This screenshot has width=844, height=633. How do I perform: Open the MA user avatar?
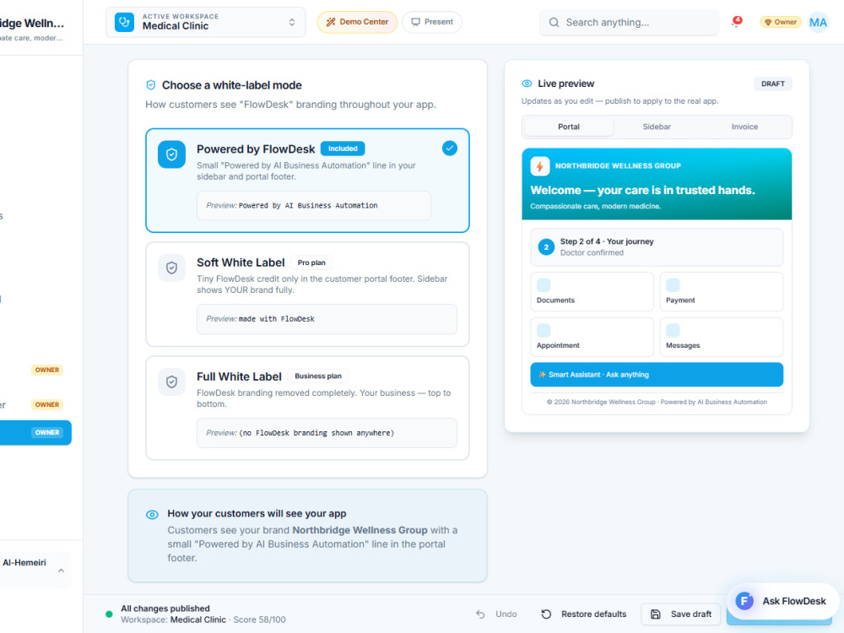[x=818, y=22]
